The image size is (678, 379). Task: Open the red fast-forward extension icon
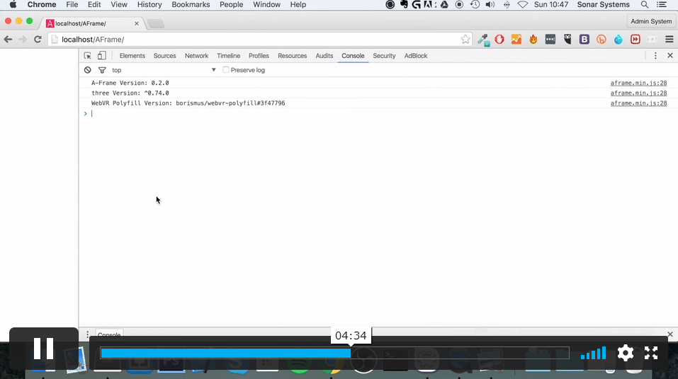coord(635,40)
